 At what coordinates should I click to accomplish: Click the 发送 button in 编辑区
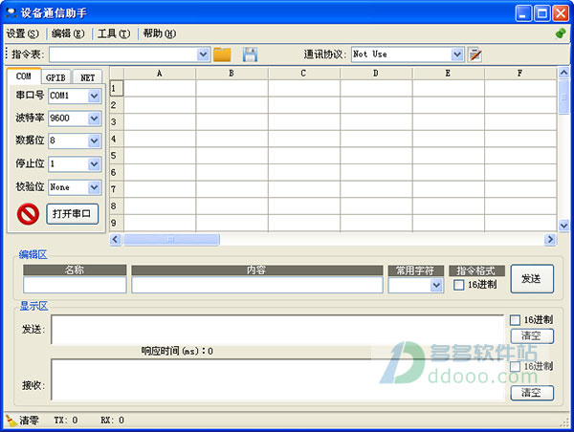(532, 279)
